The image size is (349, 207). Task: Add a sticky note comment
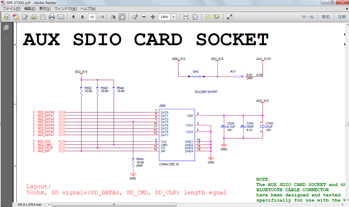pos(208,17)
